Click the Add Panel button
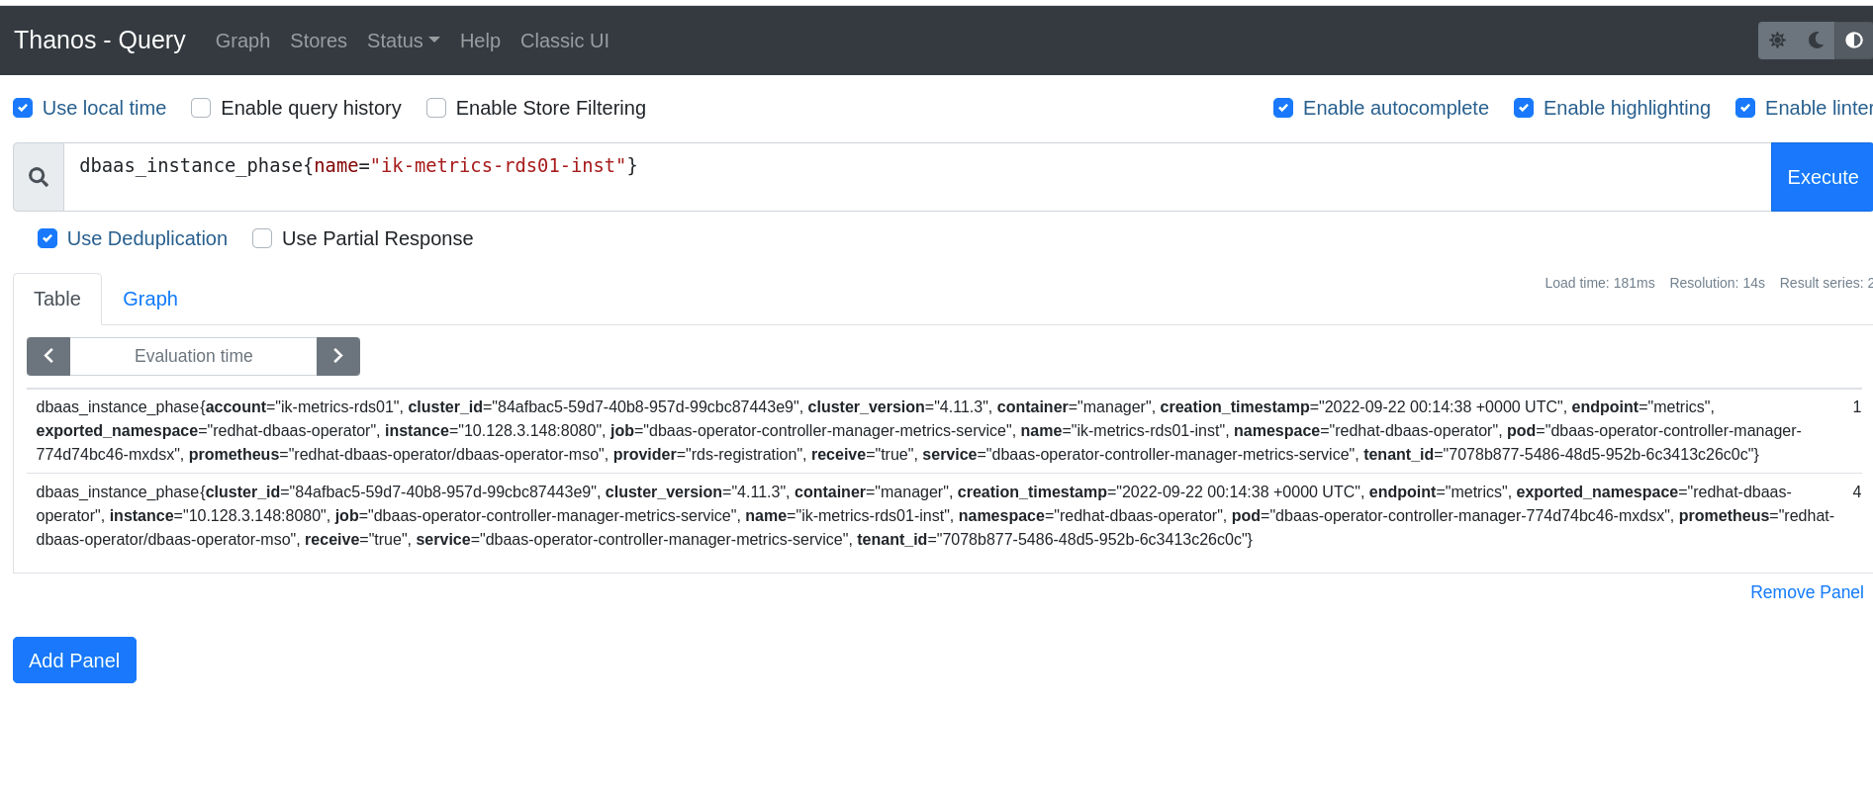 tap(74, 660)
